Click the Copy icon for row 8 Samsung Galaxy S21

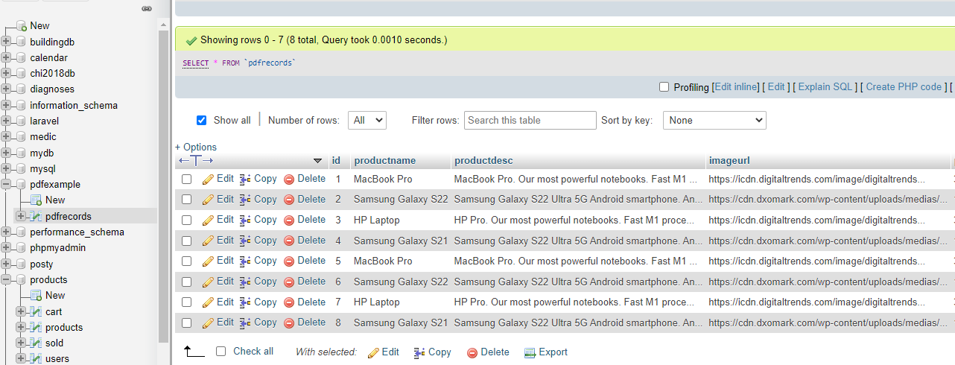[245, 323]
